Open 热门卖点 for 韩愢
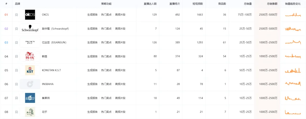The image size is (306, 119). point(106,56)
